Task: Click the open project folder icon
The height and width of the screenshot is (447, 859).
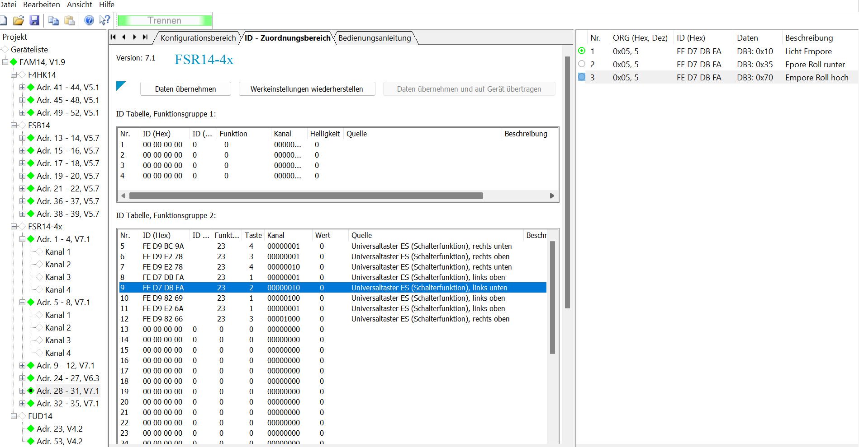Action: [18, 20]
